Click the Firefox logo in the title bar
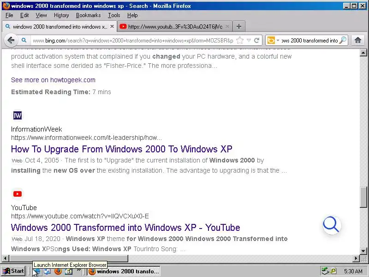 [6, 6]
